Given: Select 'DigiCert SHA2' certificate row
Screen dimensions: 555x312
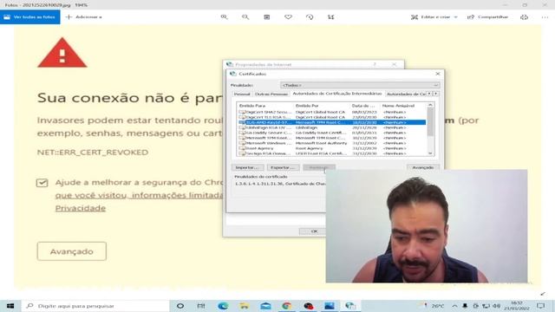Looking at the screenshot, I should click(x=331, y=112).
